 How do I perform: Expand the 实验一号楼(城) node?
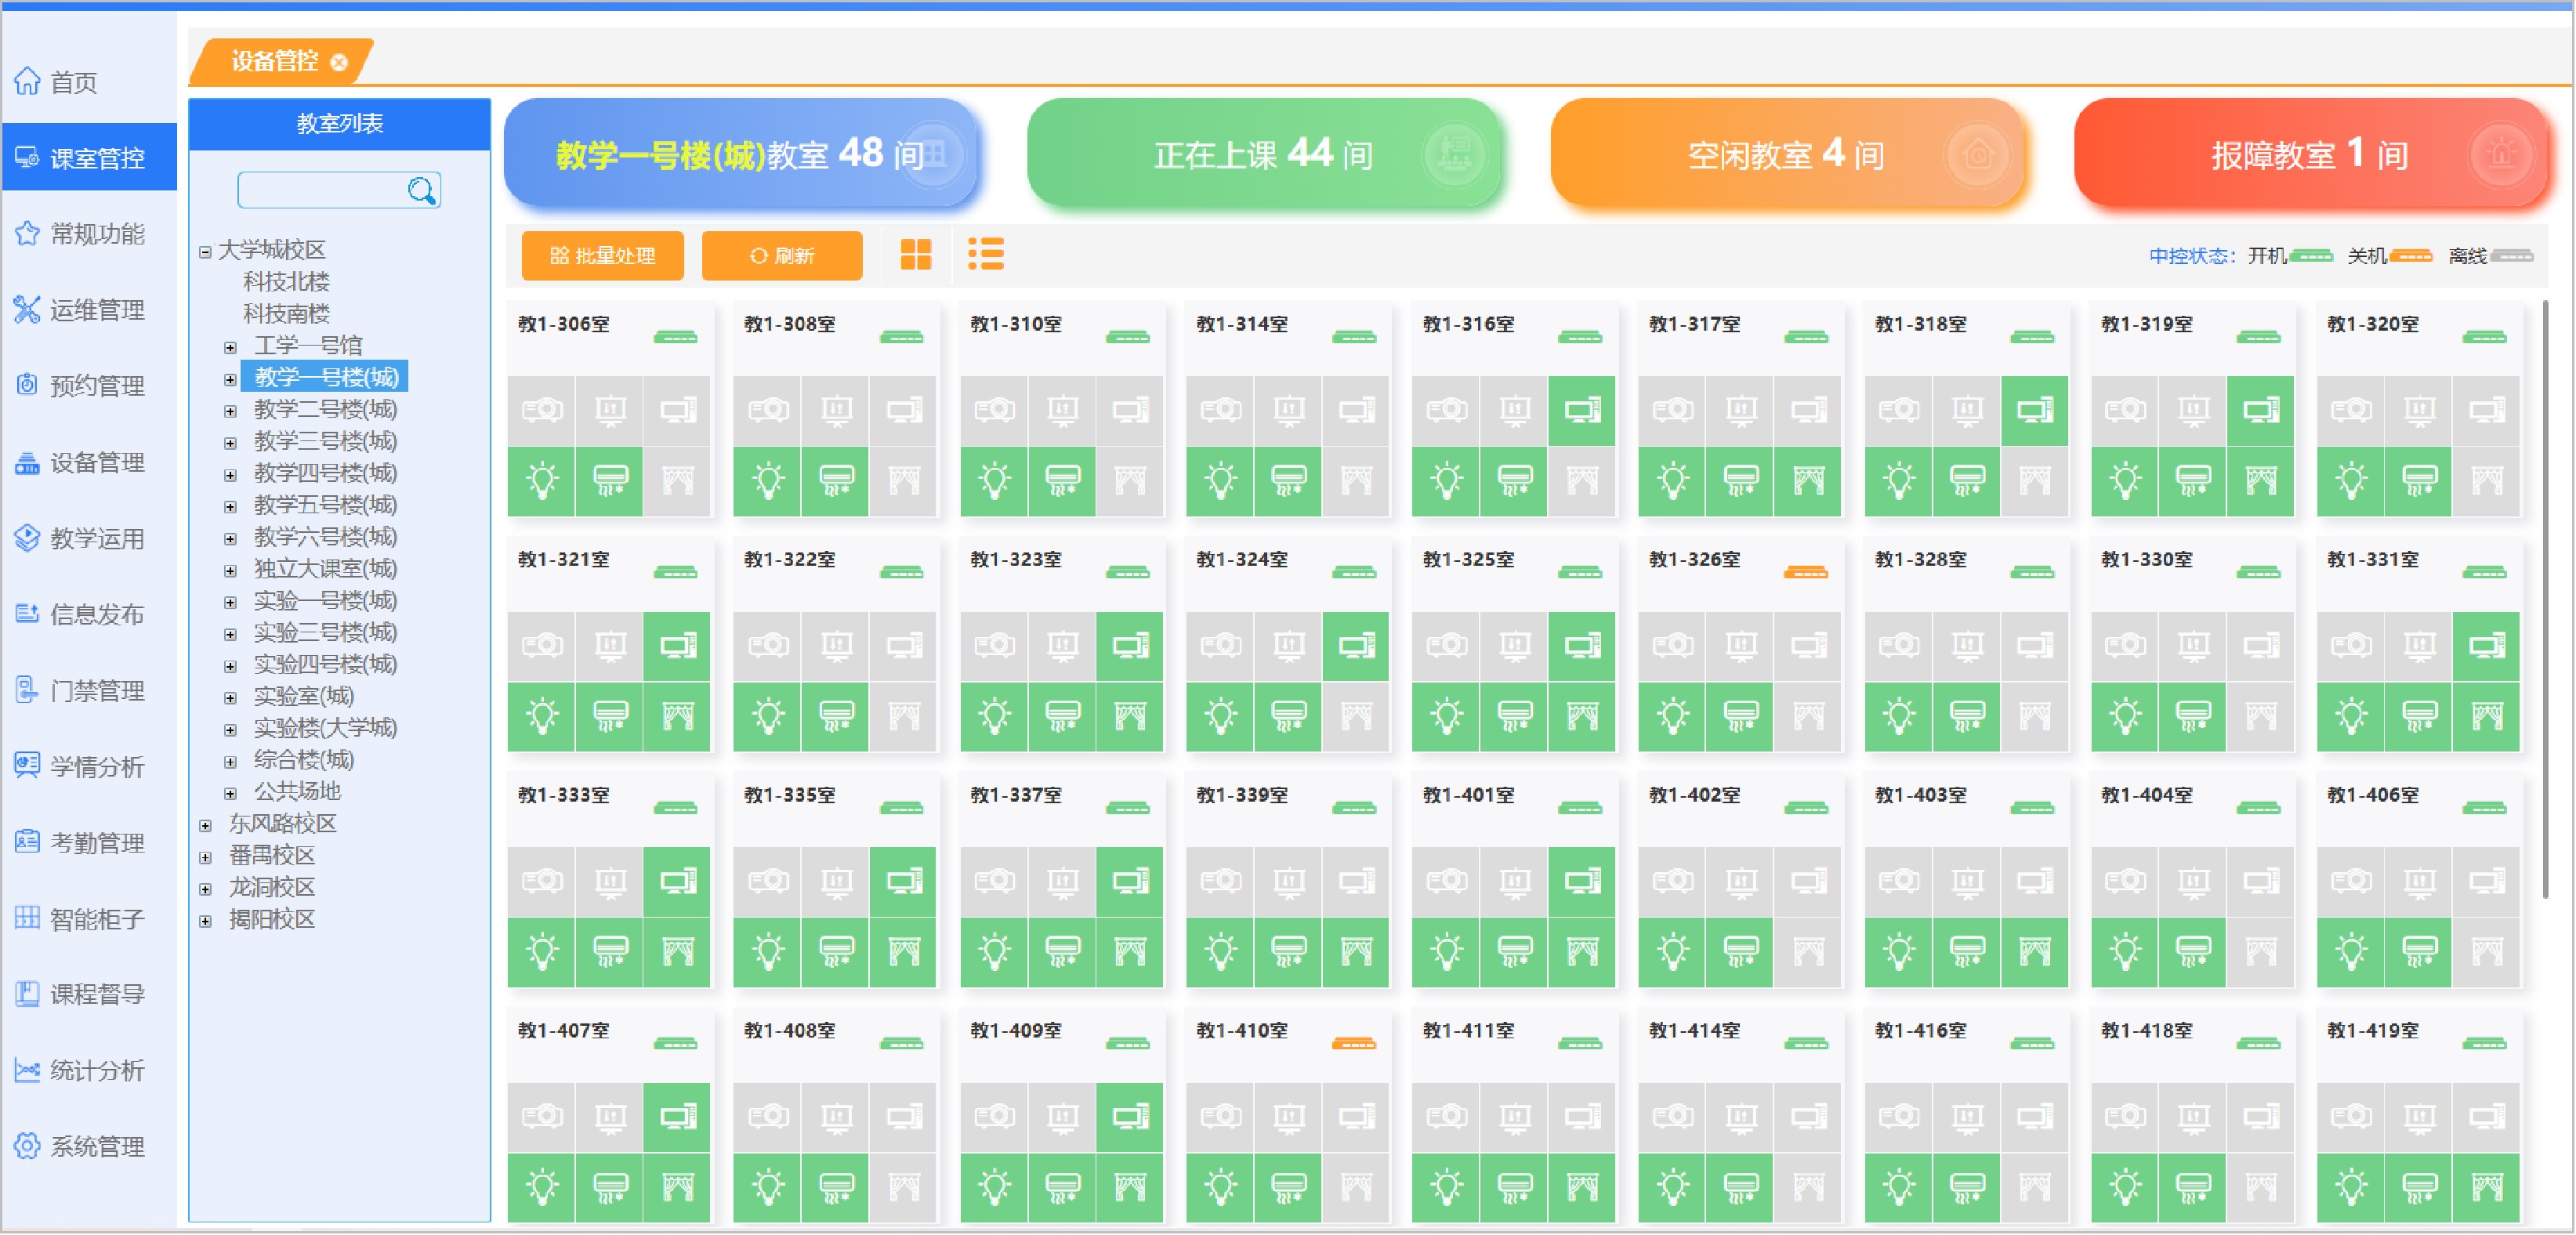coord(230,602)
